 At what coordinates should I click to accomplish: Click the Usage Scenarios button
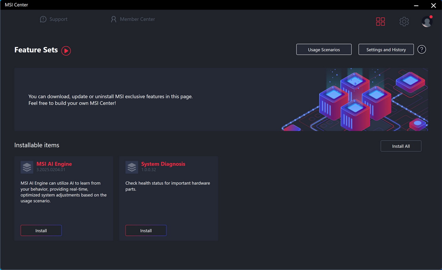tap(324, 49)
